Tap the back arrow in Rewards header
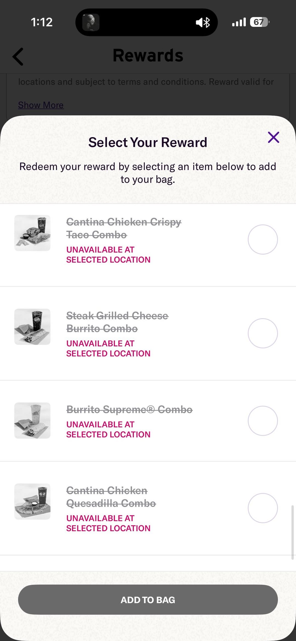This screenshot has width=296, height=641. point(18,57)
